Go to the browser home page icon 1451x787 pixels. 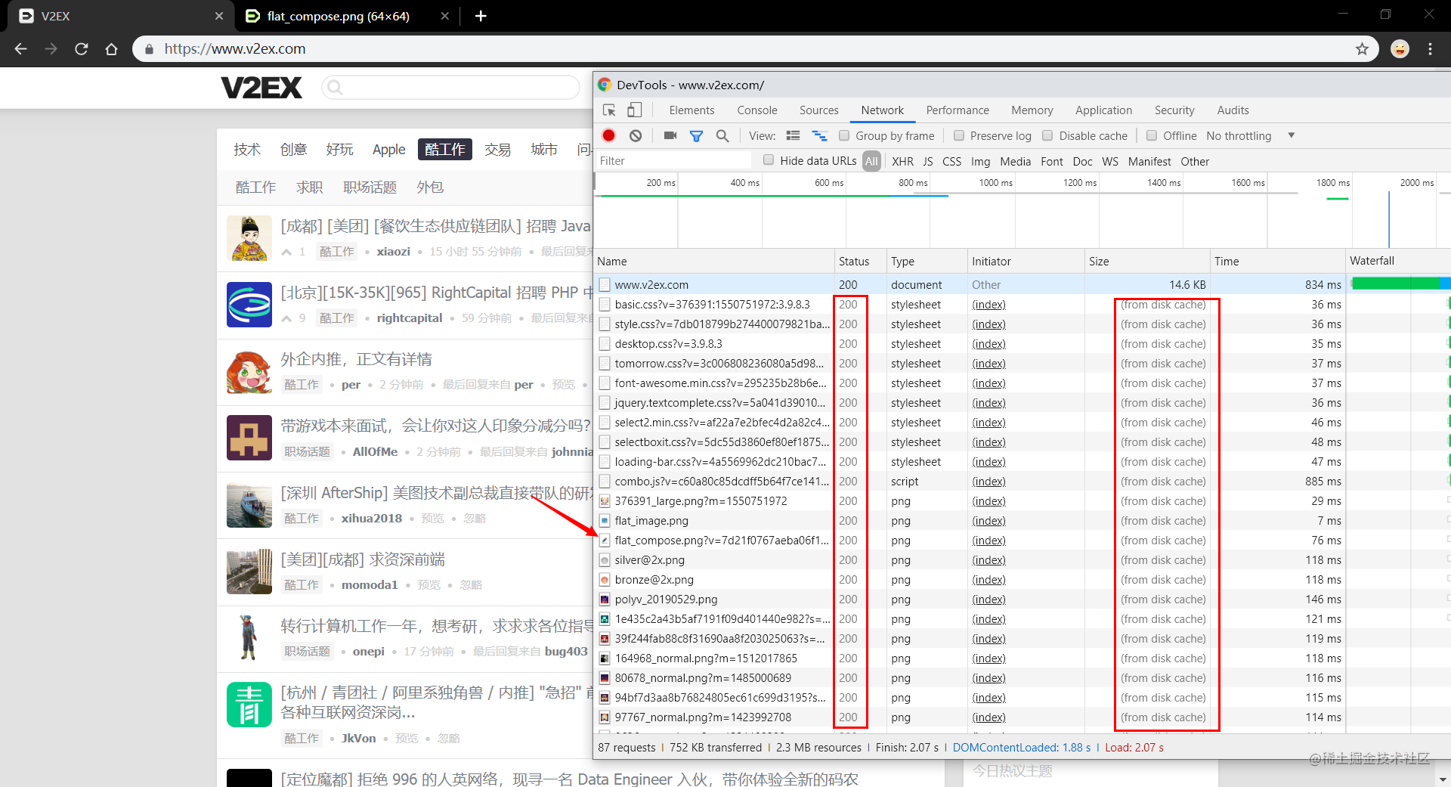point(112,49)
